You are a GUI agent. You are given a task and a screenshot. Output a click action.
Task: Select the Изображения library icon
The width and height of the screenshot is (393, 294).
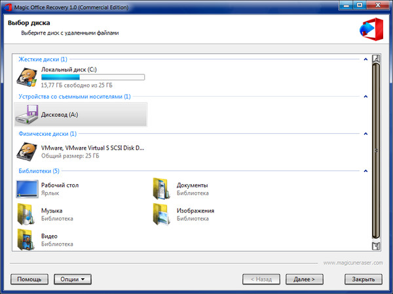tap(161, 214)
